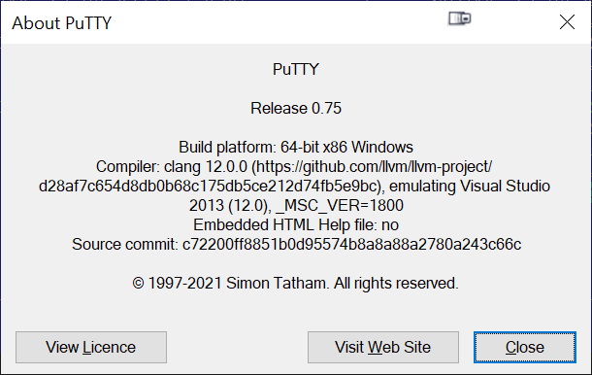Click the Embedded HTML Help file line
The image size is (592, 375).
[296, 225]
